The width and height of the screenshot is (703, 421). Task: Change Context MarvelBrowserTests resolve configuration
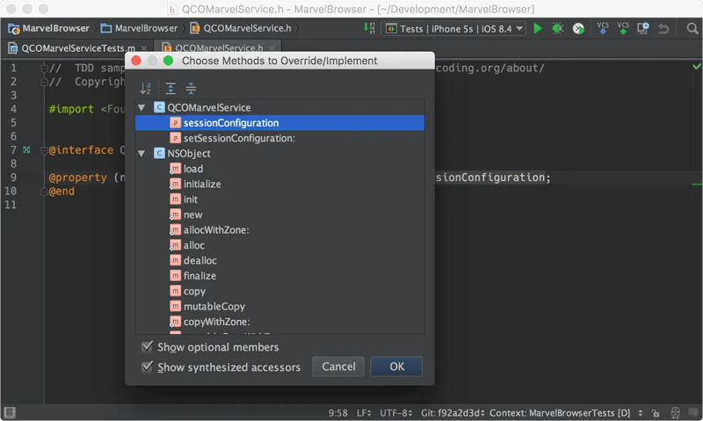[566, 413]
